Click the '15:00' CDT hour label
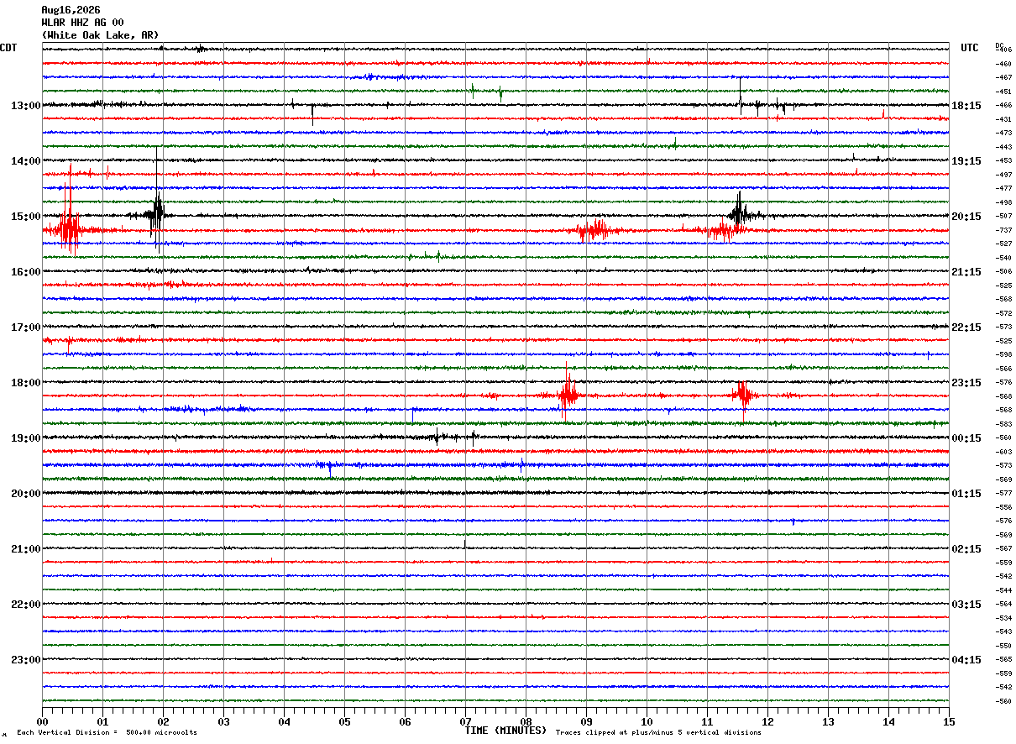The image size is (1016, 744). (x=25, y=217)
